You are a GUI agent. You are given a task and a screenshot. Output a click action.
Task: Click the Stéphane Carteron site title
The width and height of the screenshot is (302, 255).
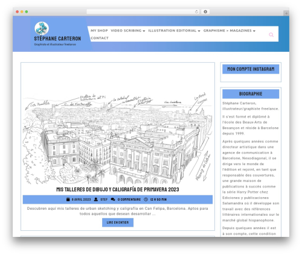tap(57, 39)
